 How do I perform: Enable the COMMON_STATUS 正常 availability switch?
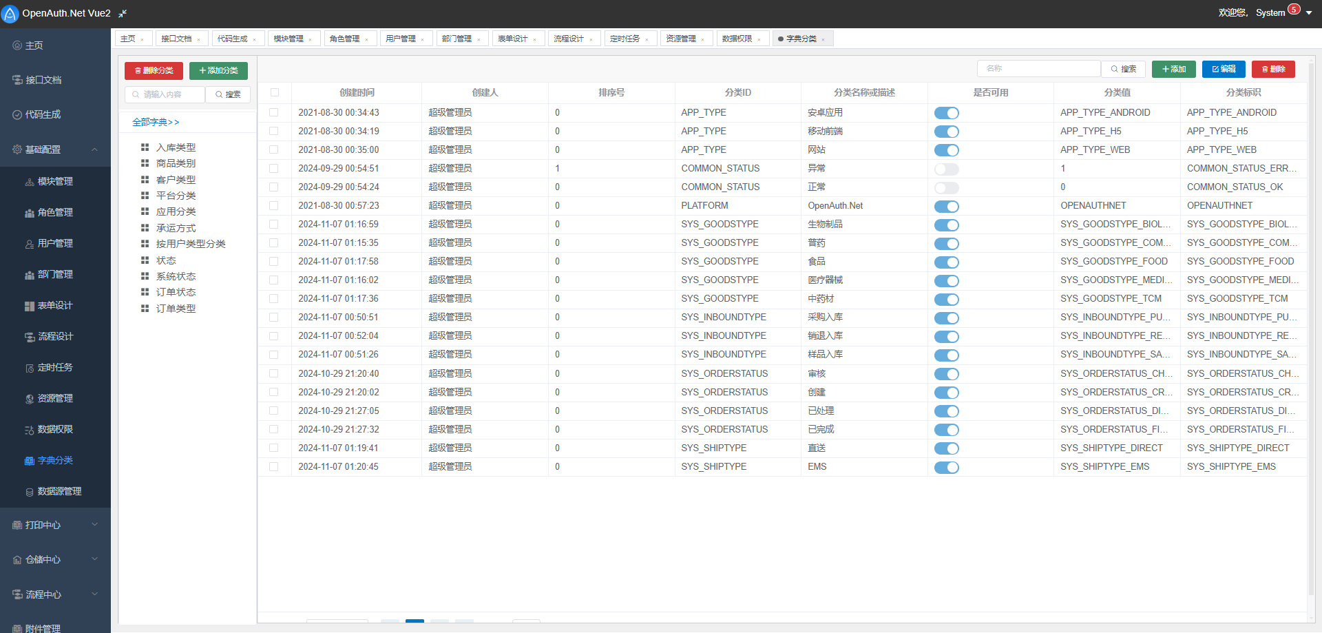947,187
